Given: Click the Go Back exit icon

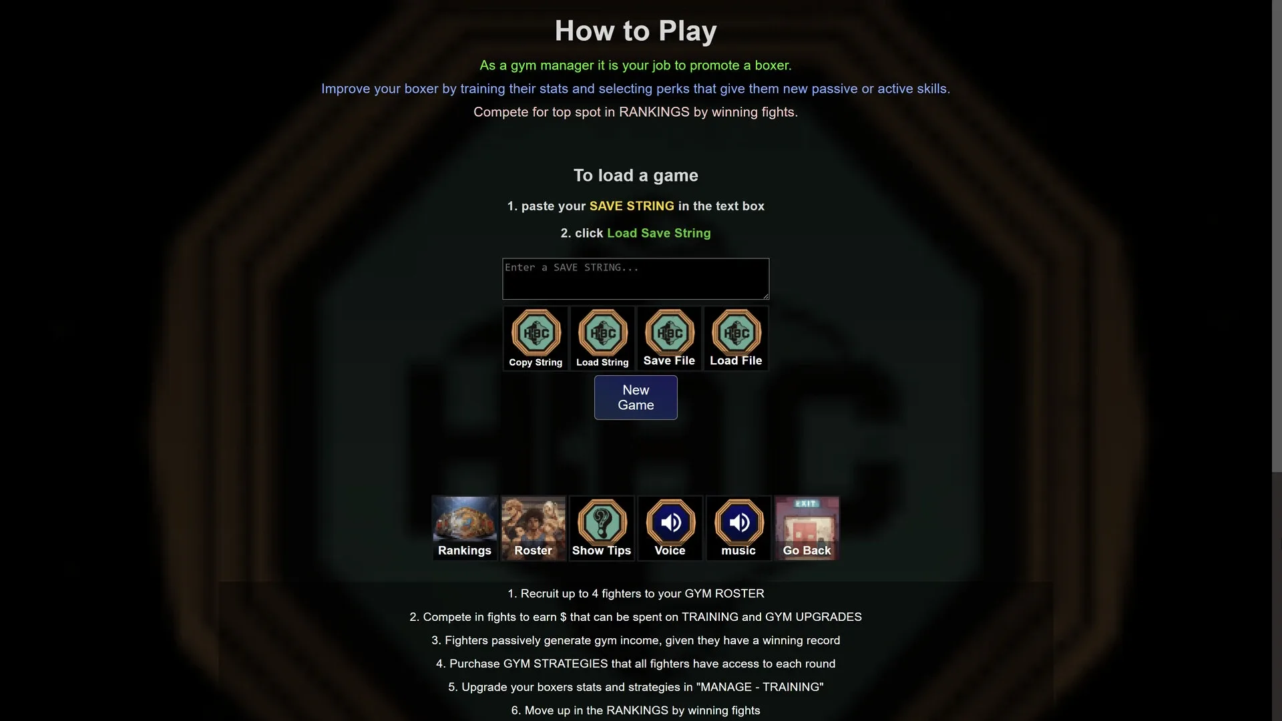Looking at the screenshot, I should coord(807,528).
